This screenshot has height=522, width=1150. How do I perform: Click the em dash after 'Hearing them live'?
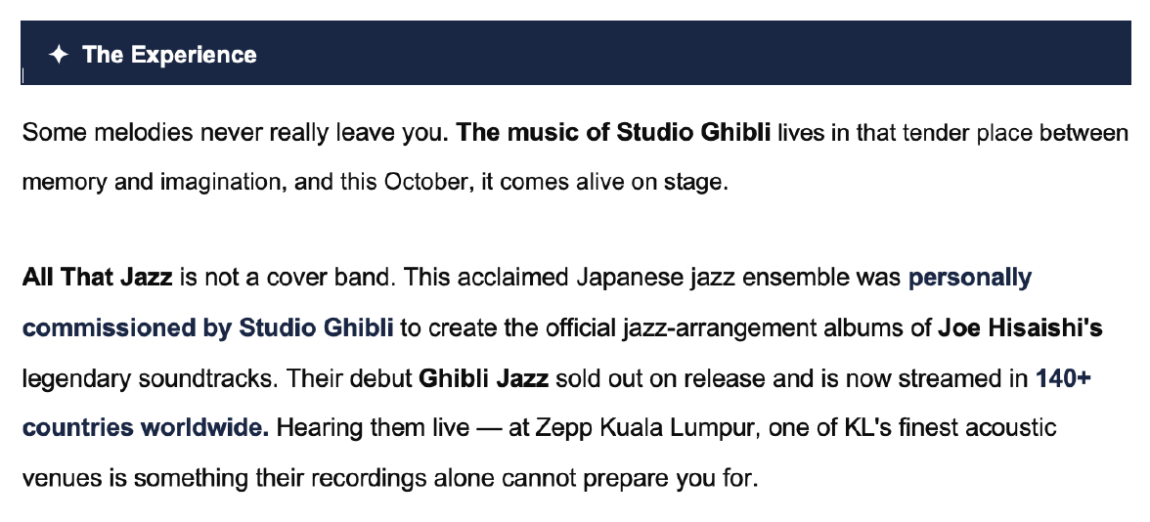coord(491,428)
